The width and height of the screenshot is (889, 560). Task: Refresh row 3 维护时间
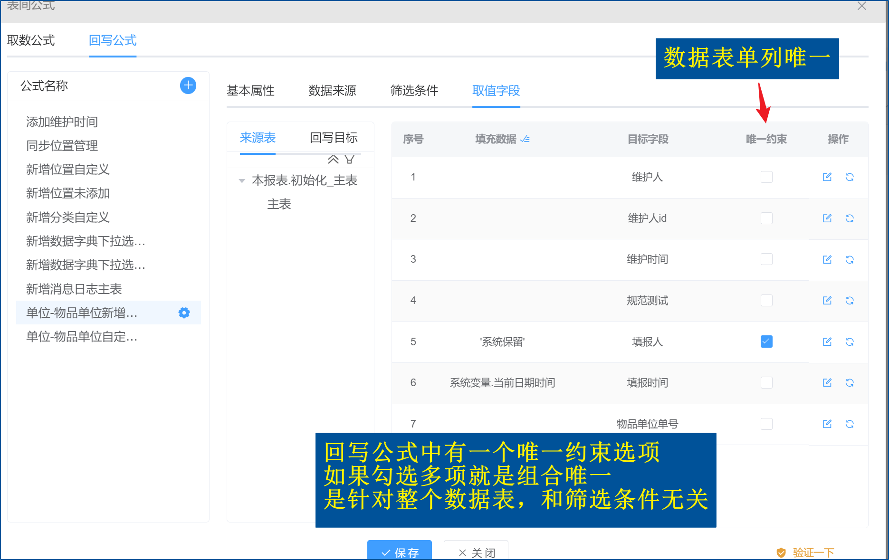[x=850, y=259]
